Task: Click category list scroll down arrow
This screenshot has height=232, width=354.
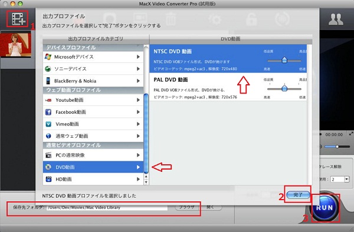Action: (x=146, y=182)
